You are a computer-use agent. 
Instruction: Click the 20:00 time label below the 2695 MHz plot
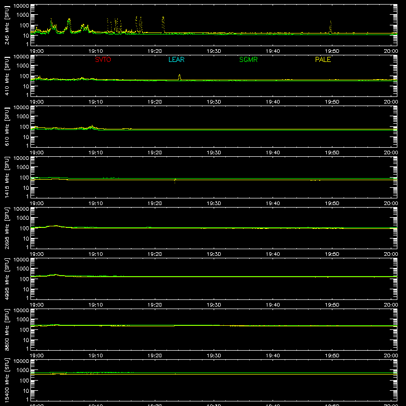point(391,254)
